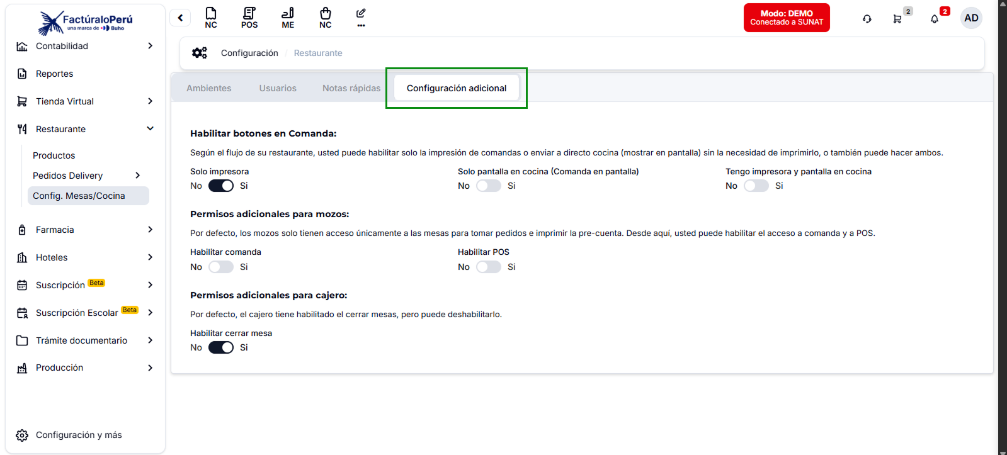
Task: Enable Solo pantalla en cocina toggle
Action: pos(489,186)
